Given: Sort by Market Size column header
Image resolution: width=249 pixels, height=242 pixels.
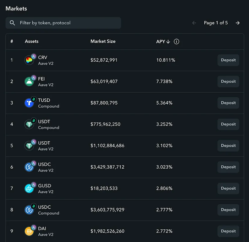Looking at the screenshot, I should 103,41.
